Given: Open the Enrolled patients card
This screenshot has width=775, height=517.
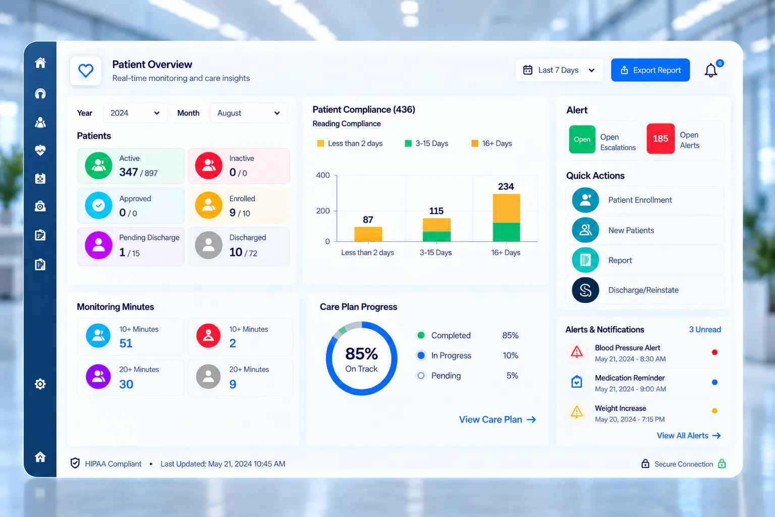Looking at the screenshot, I should pos(239,205).
